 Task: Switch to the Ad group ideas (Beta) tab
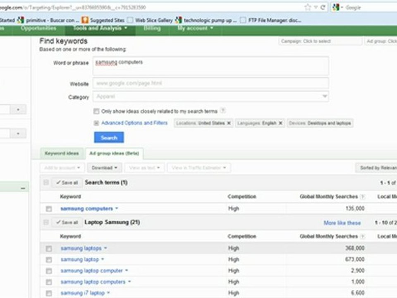tap(114, 153)
